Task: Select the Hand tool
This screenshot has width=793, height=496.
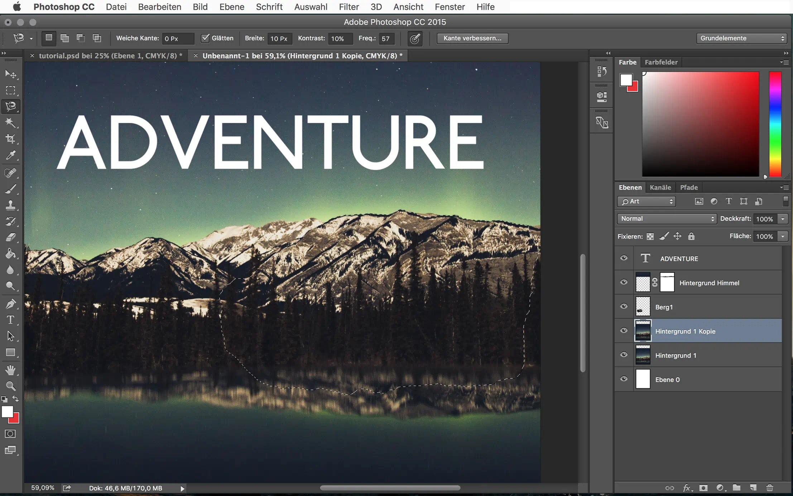Action: coord(10,369)
